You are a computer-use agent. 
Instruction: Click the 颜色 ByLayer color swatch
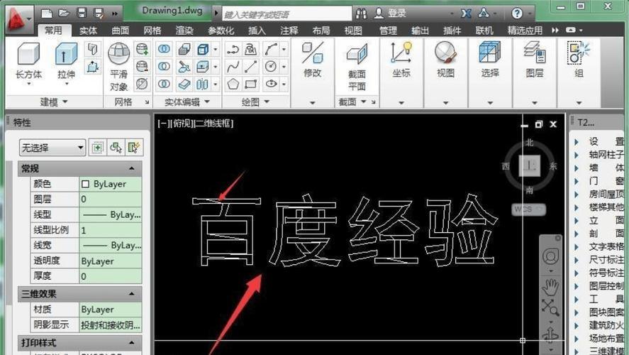click(86, 184)
